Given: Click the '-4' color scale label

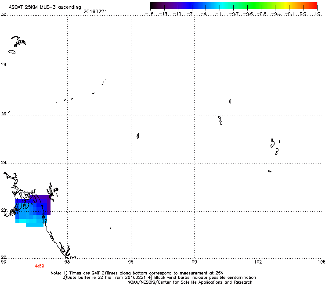Looking at the screenshot, I should 203,14.
